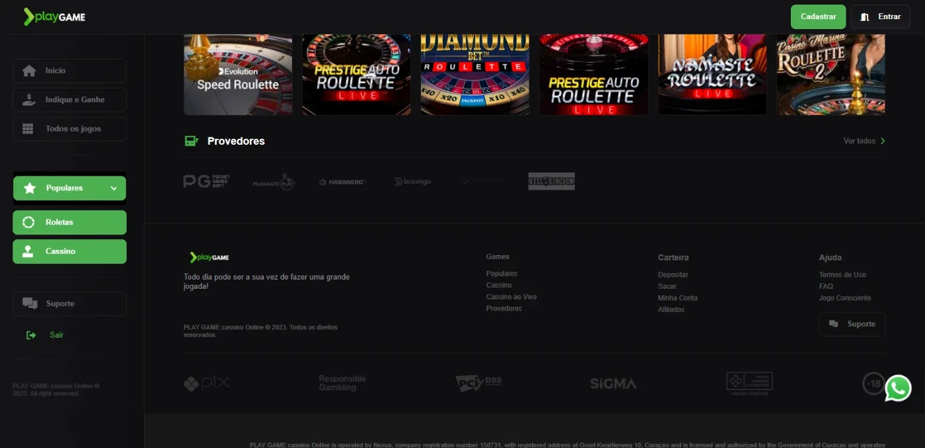Open the Diamond Bet Roulette game
The width and height of the screenshot is (925, 448).
tap(475, 75)
